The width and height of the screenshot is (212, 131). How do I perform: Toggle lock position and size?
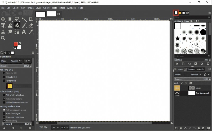coord(186,83)
